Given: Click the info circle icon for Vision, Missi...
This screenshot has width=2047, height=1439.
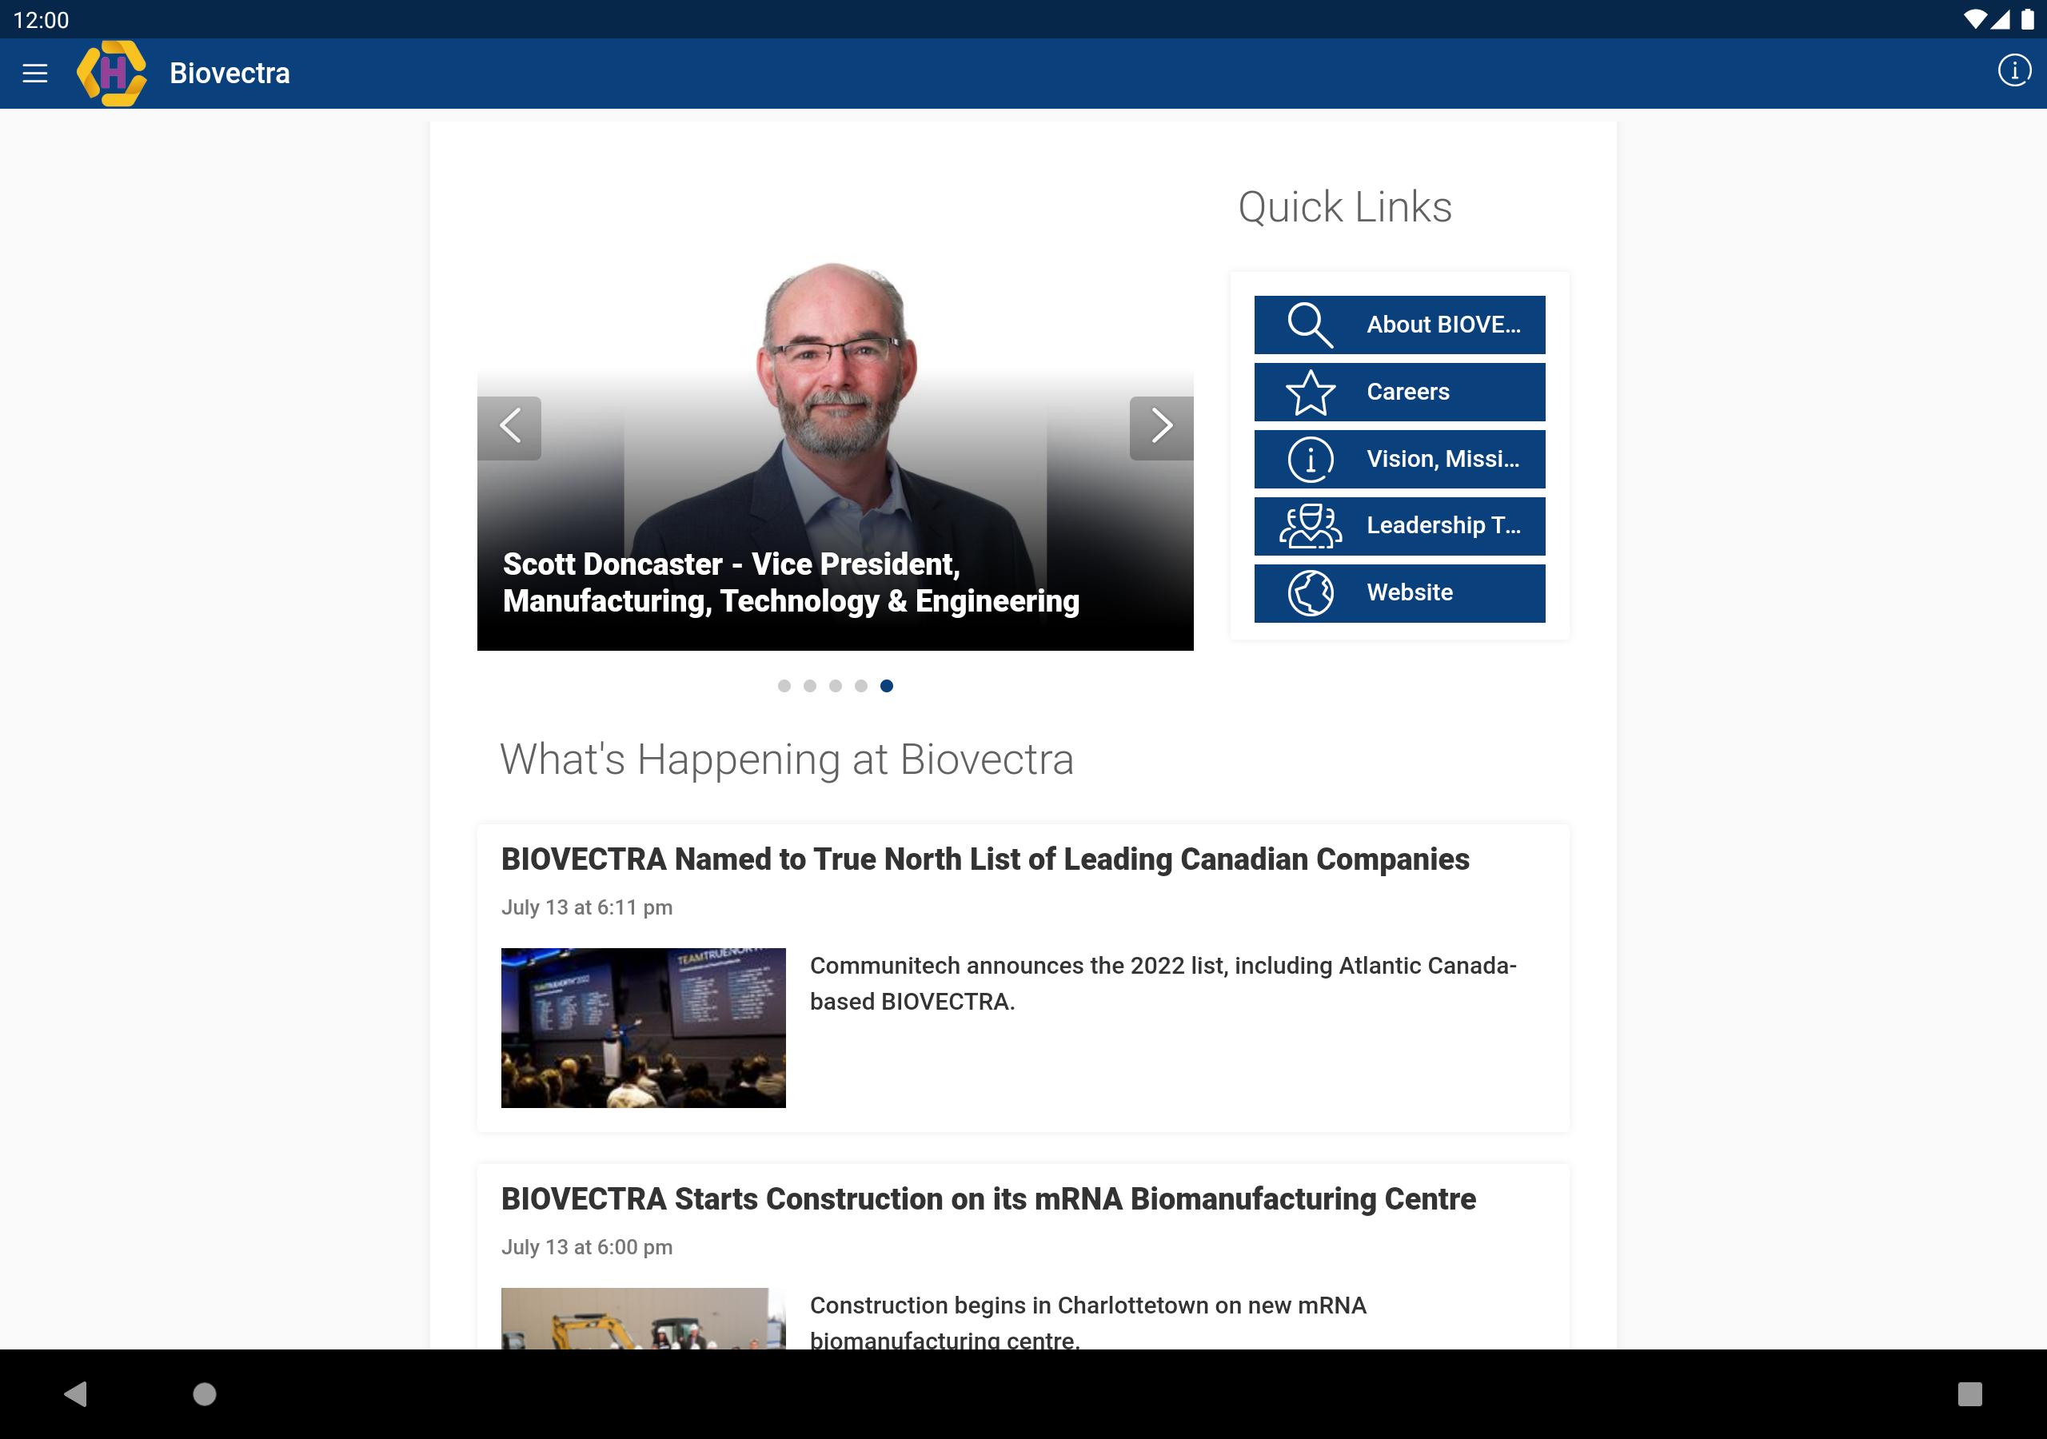Looking at the screenshot, I should click(1311, 459).
